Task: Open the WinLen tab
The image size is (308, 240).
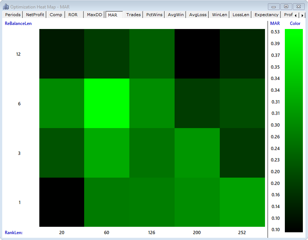Action: [x=220, y=15]
